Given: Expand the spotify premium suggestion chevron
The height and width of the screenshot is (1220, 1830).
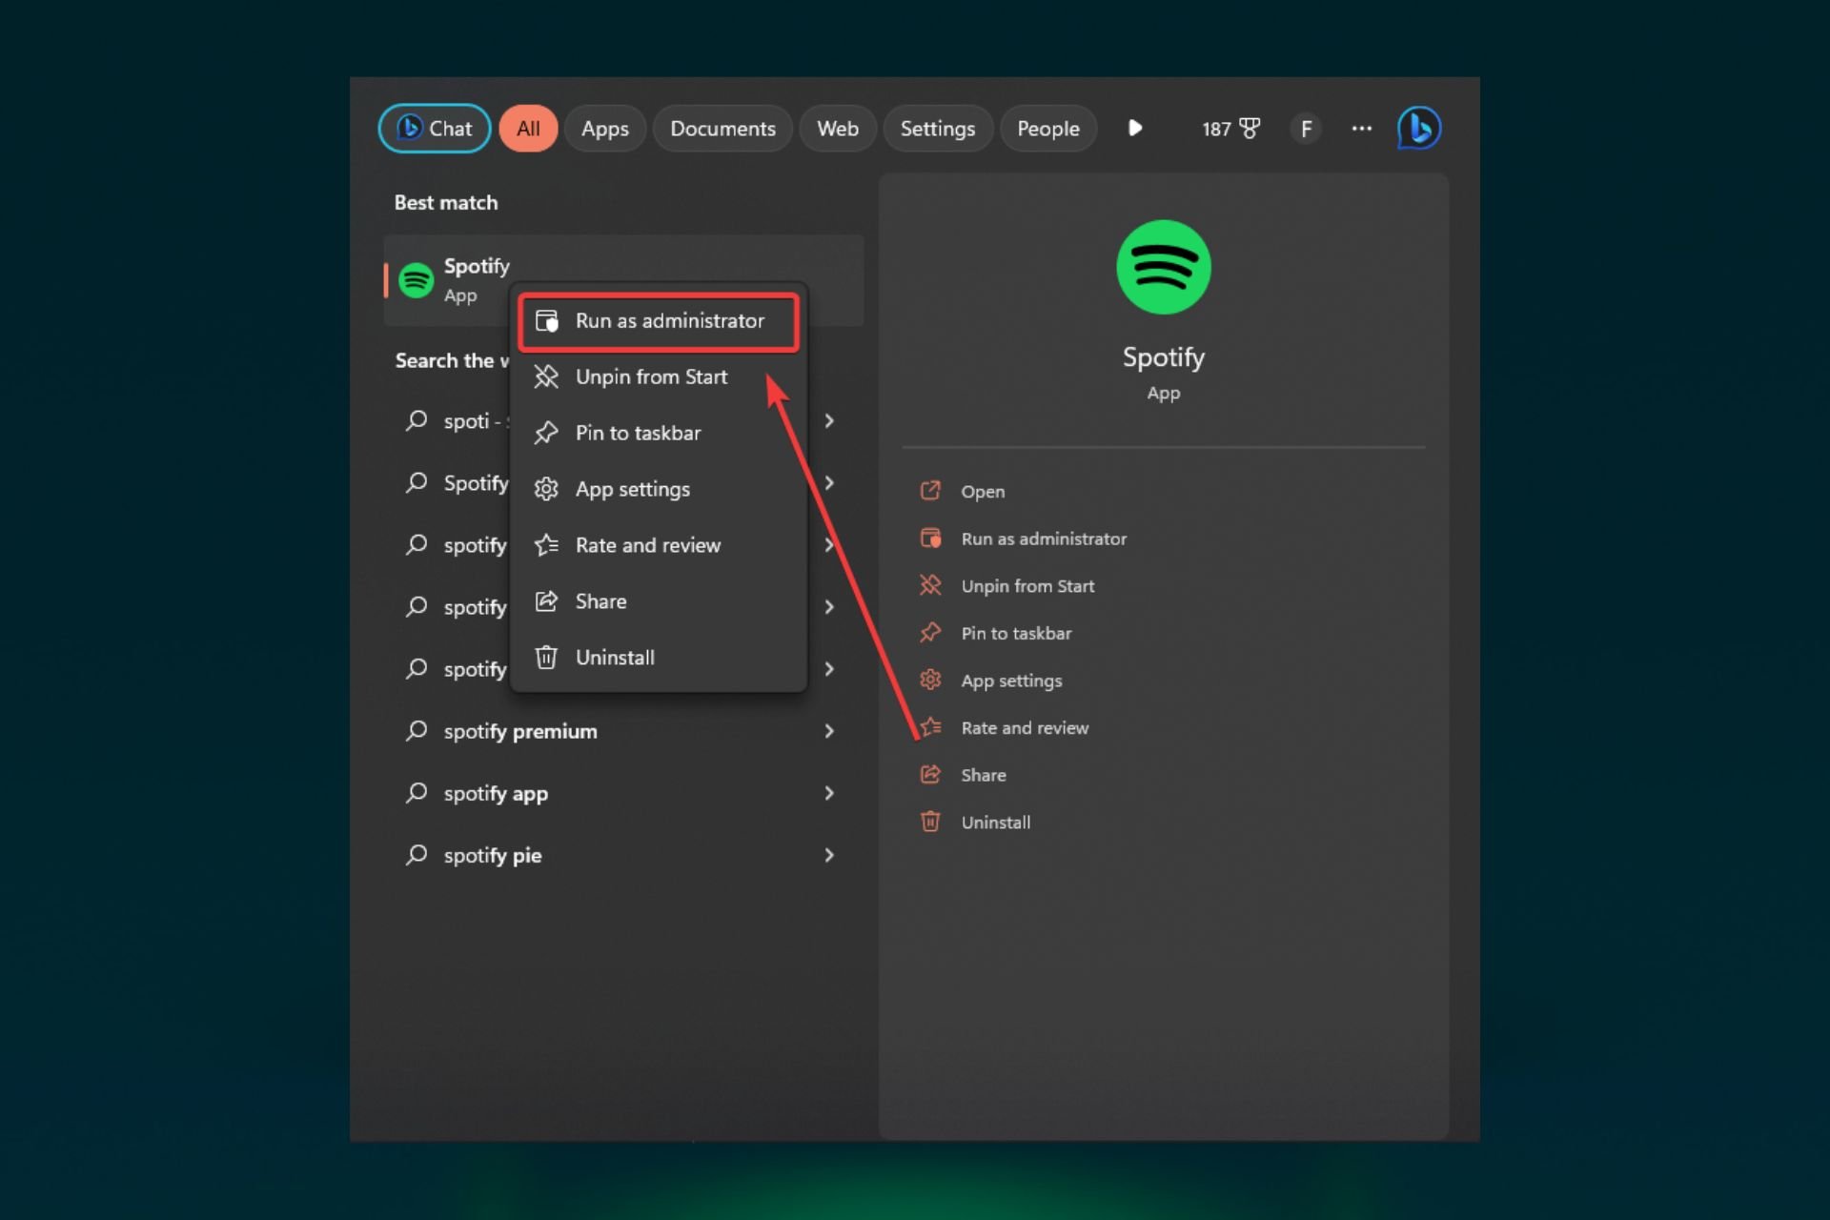Looking at the screenshot, I should coord(829,731).
